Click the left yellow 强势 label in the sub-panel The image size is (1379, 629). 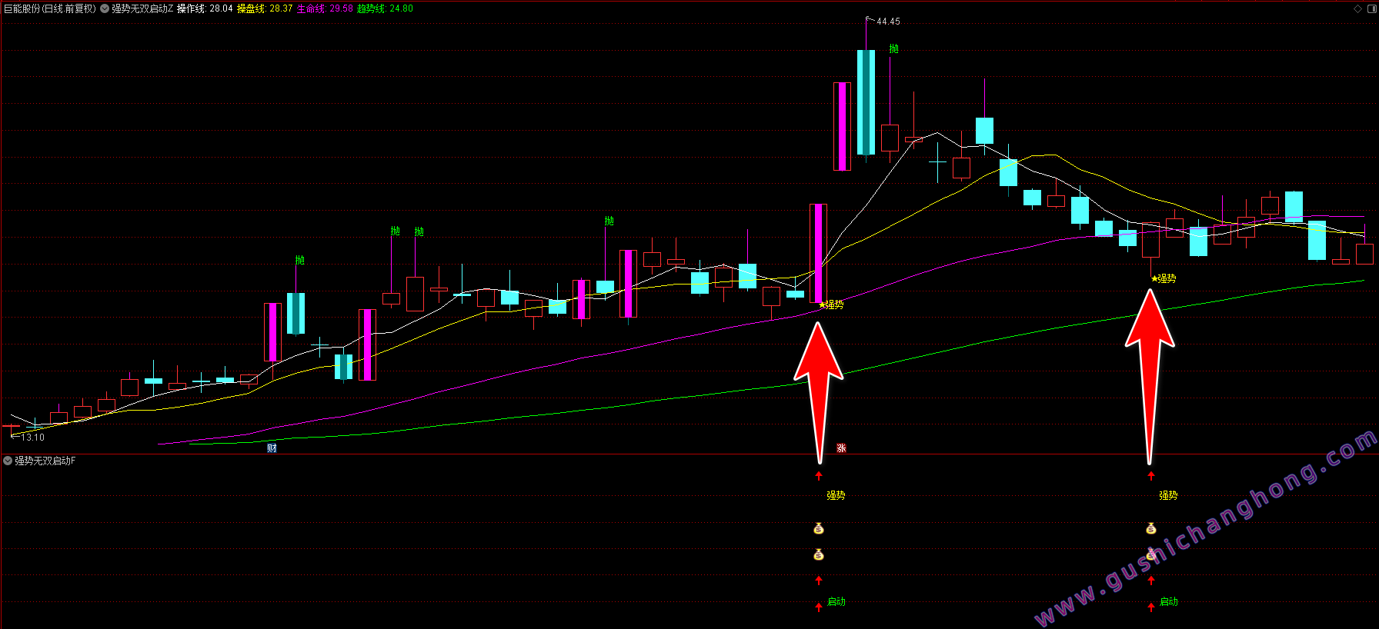(x=836, y=496)
